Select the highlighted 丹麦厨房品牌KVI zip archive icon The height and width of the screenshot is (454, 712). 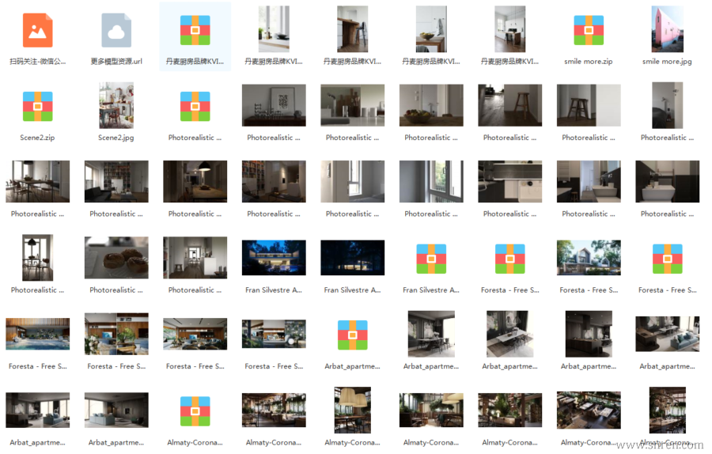[x=195, y=30]
